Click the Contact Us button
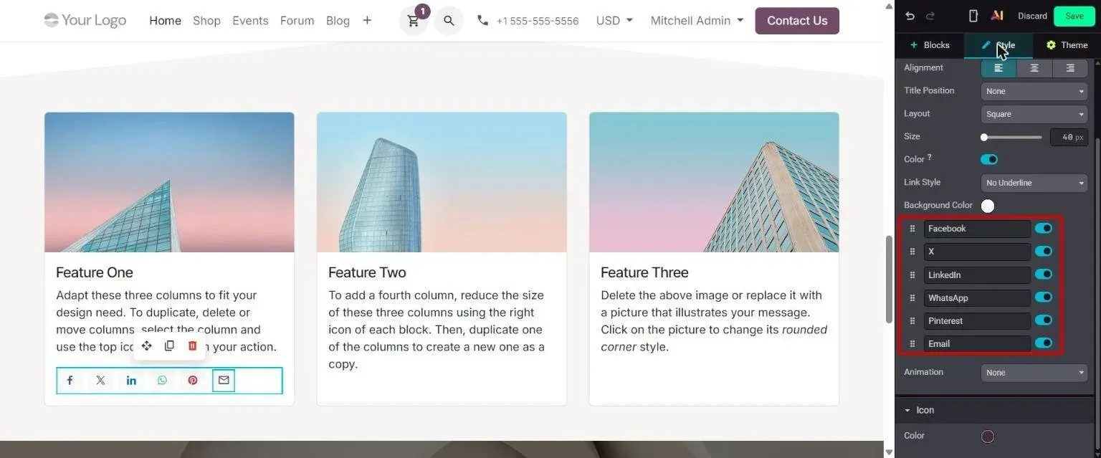The height and width of the screenshot is (458, 1101). (x=797, y=21)
